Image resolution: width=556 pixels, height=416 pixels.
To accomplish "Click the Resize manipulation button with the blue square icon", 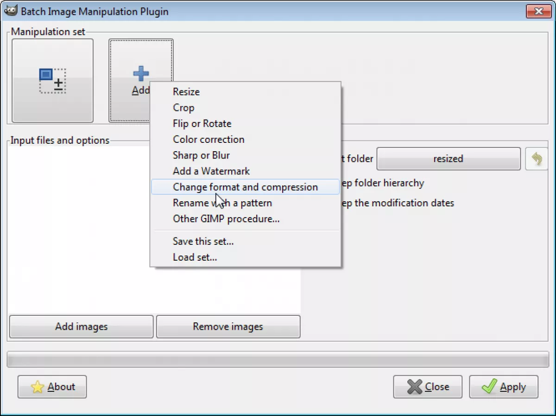I will pyautogui.click(x=52, y=80).
